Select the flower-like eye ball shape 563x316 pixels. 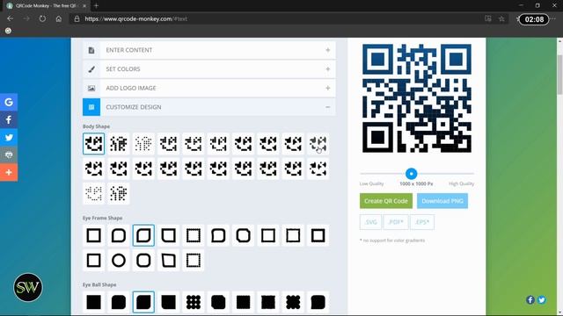point(293,302)
